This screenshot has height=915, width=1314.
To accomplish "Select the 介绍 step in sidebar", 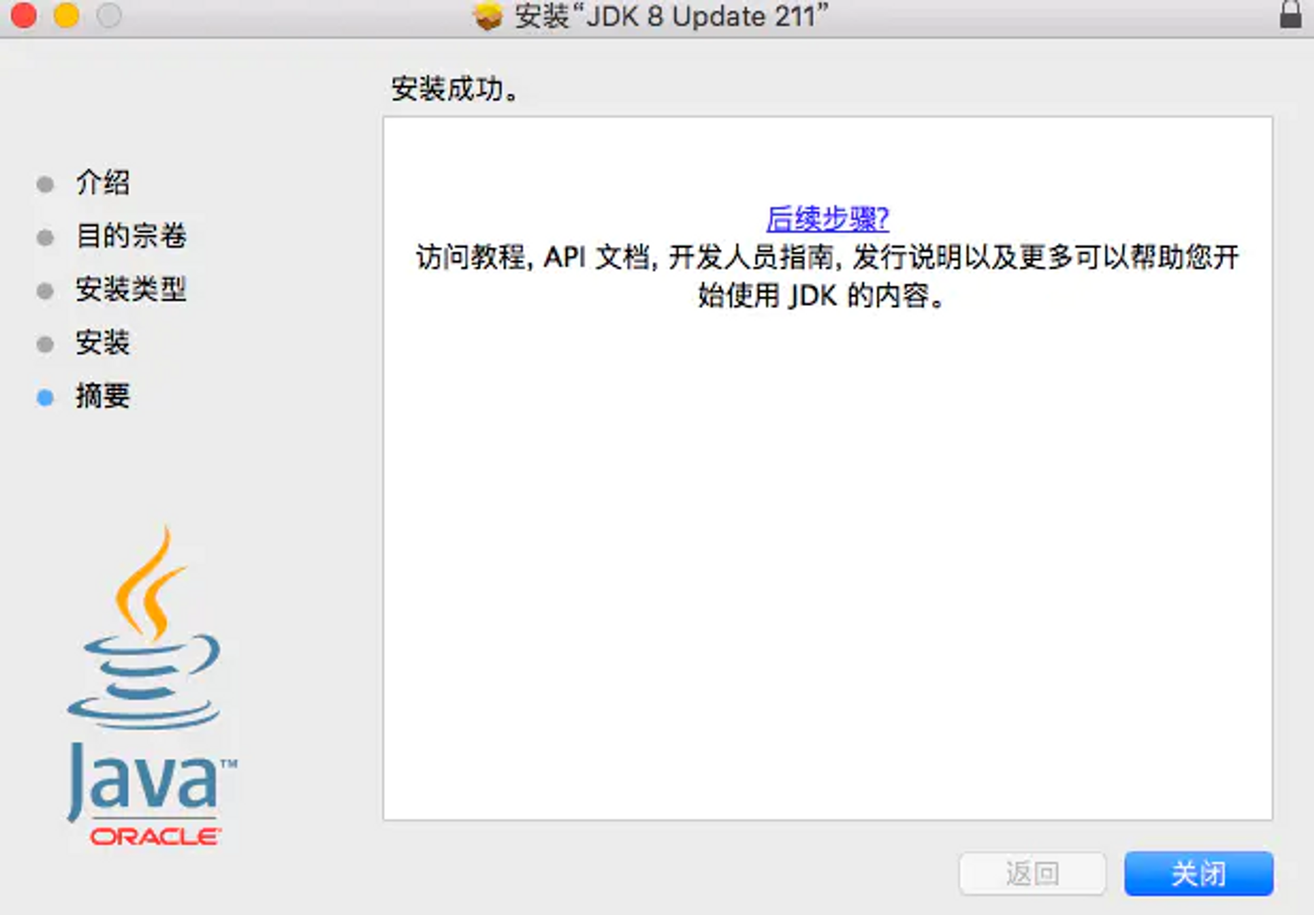I will [x=102, y=183].
